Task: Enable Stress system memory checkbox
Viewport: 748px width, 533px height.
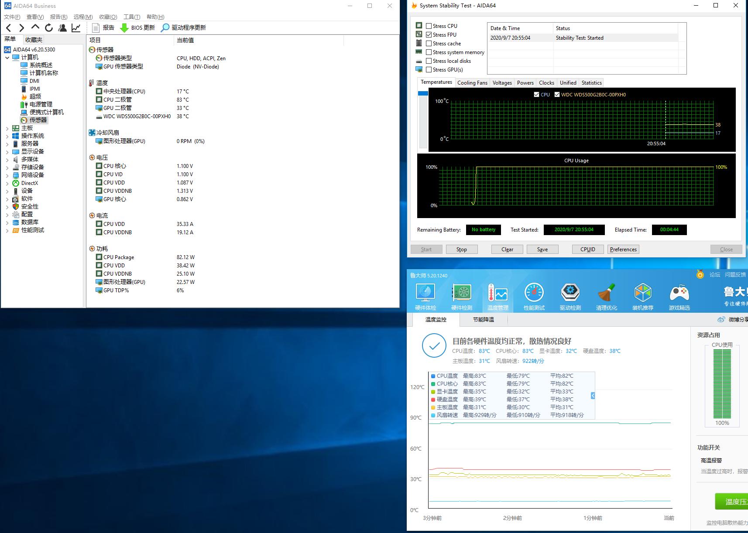Action: point(429,52)
